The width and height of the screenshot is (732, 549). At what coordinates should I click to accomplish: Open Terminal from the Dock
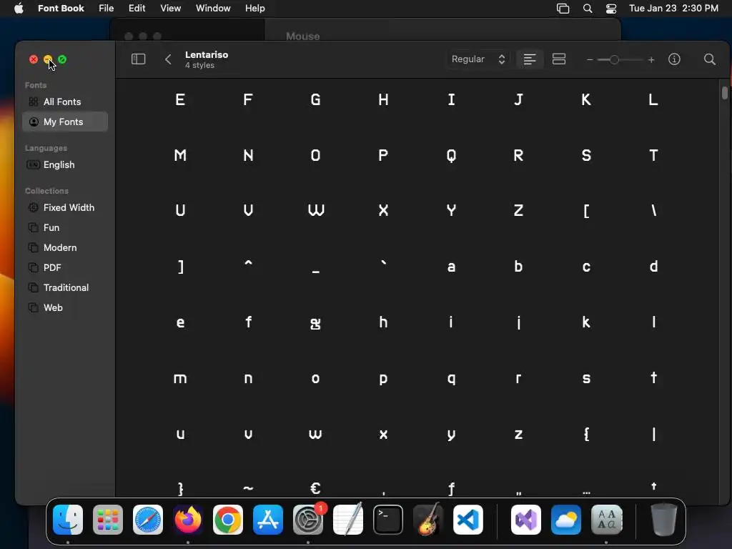pyautogui.click(x=388, y=520)
